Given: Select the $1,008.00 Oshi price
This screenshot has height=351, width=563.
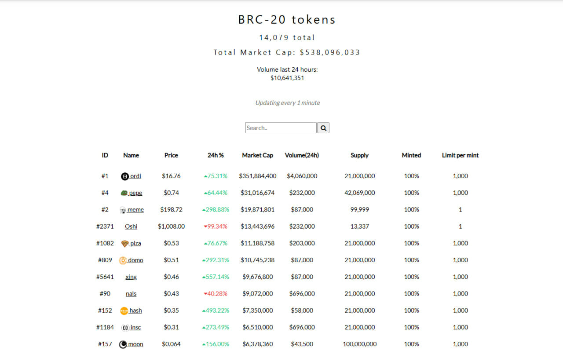Looking at the screenshot, I should (171, 227).
